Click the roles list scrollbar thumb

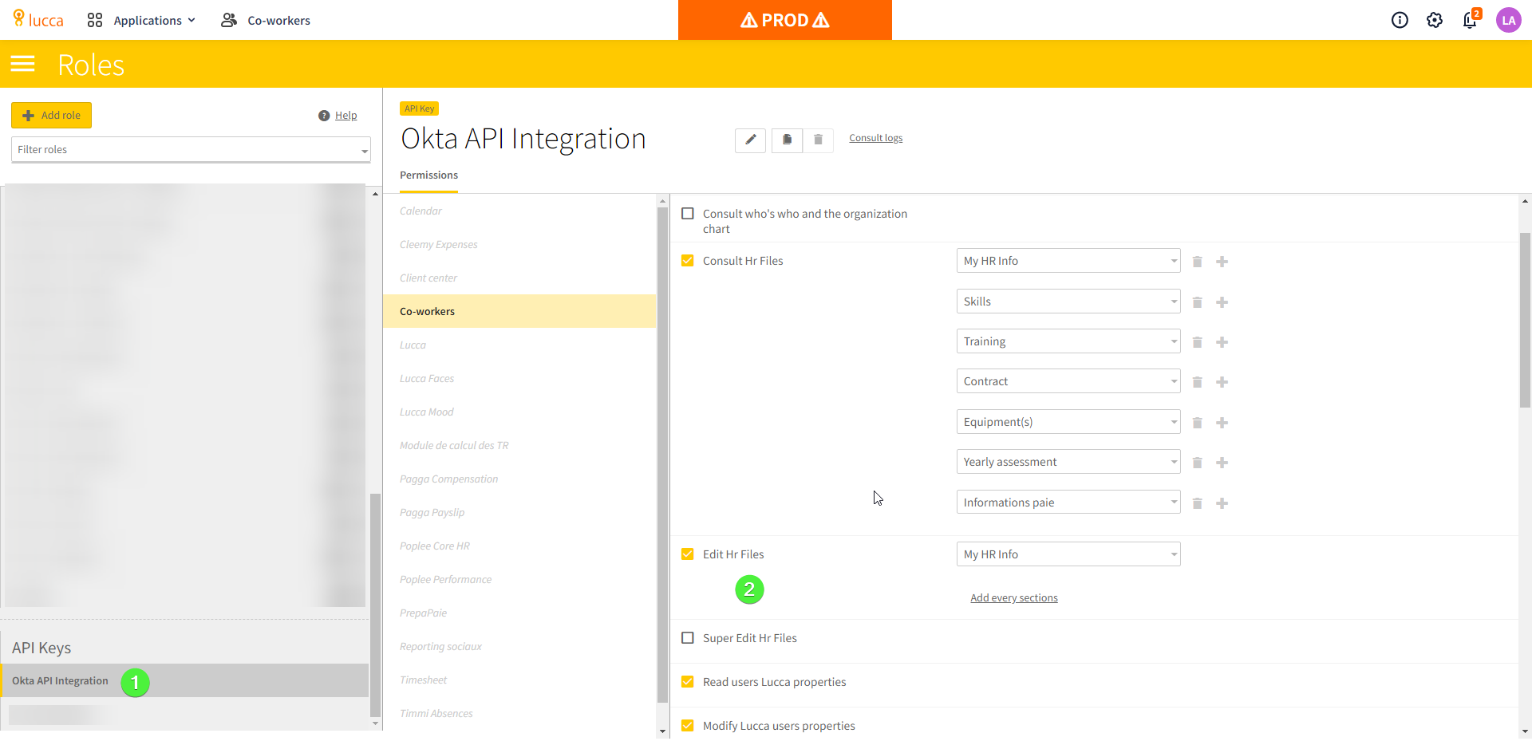pos(375,606)
